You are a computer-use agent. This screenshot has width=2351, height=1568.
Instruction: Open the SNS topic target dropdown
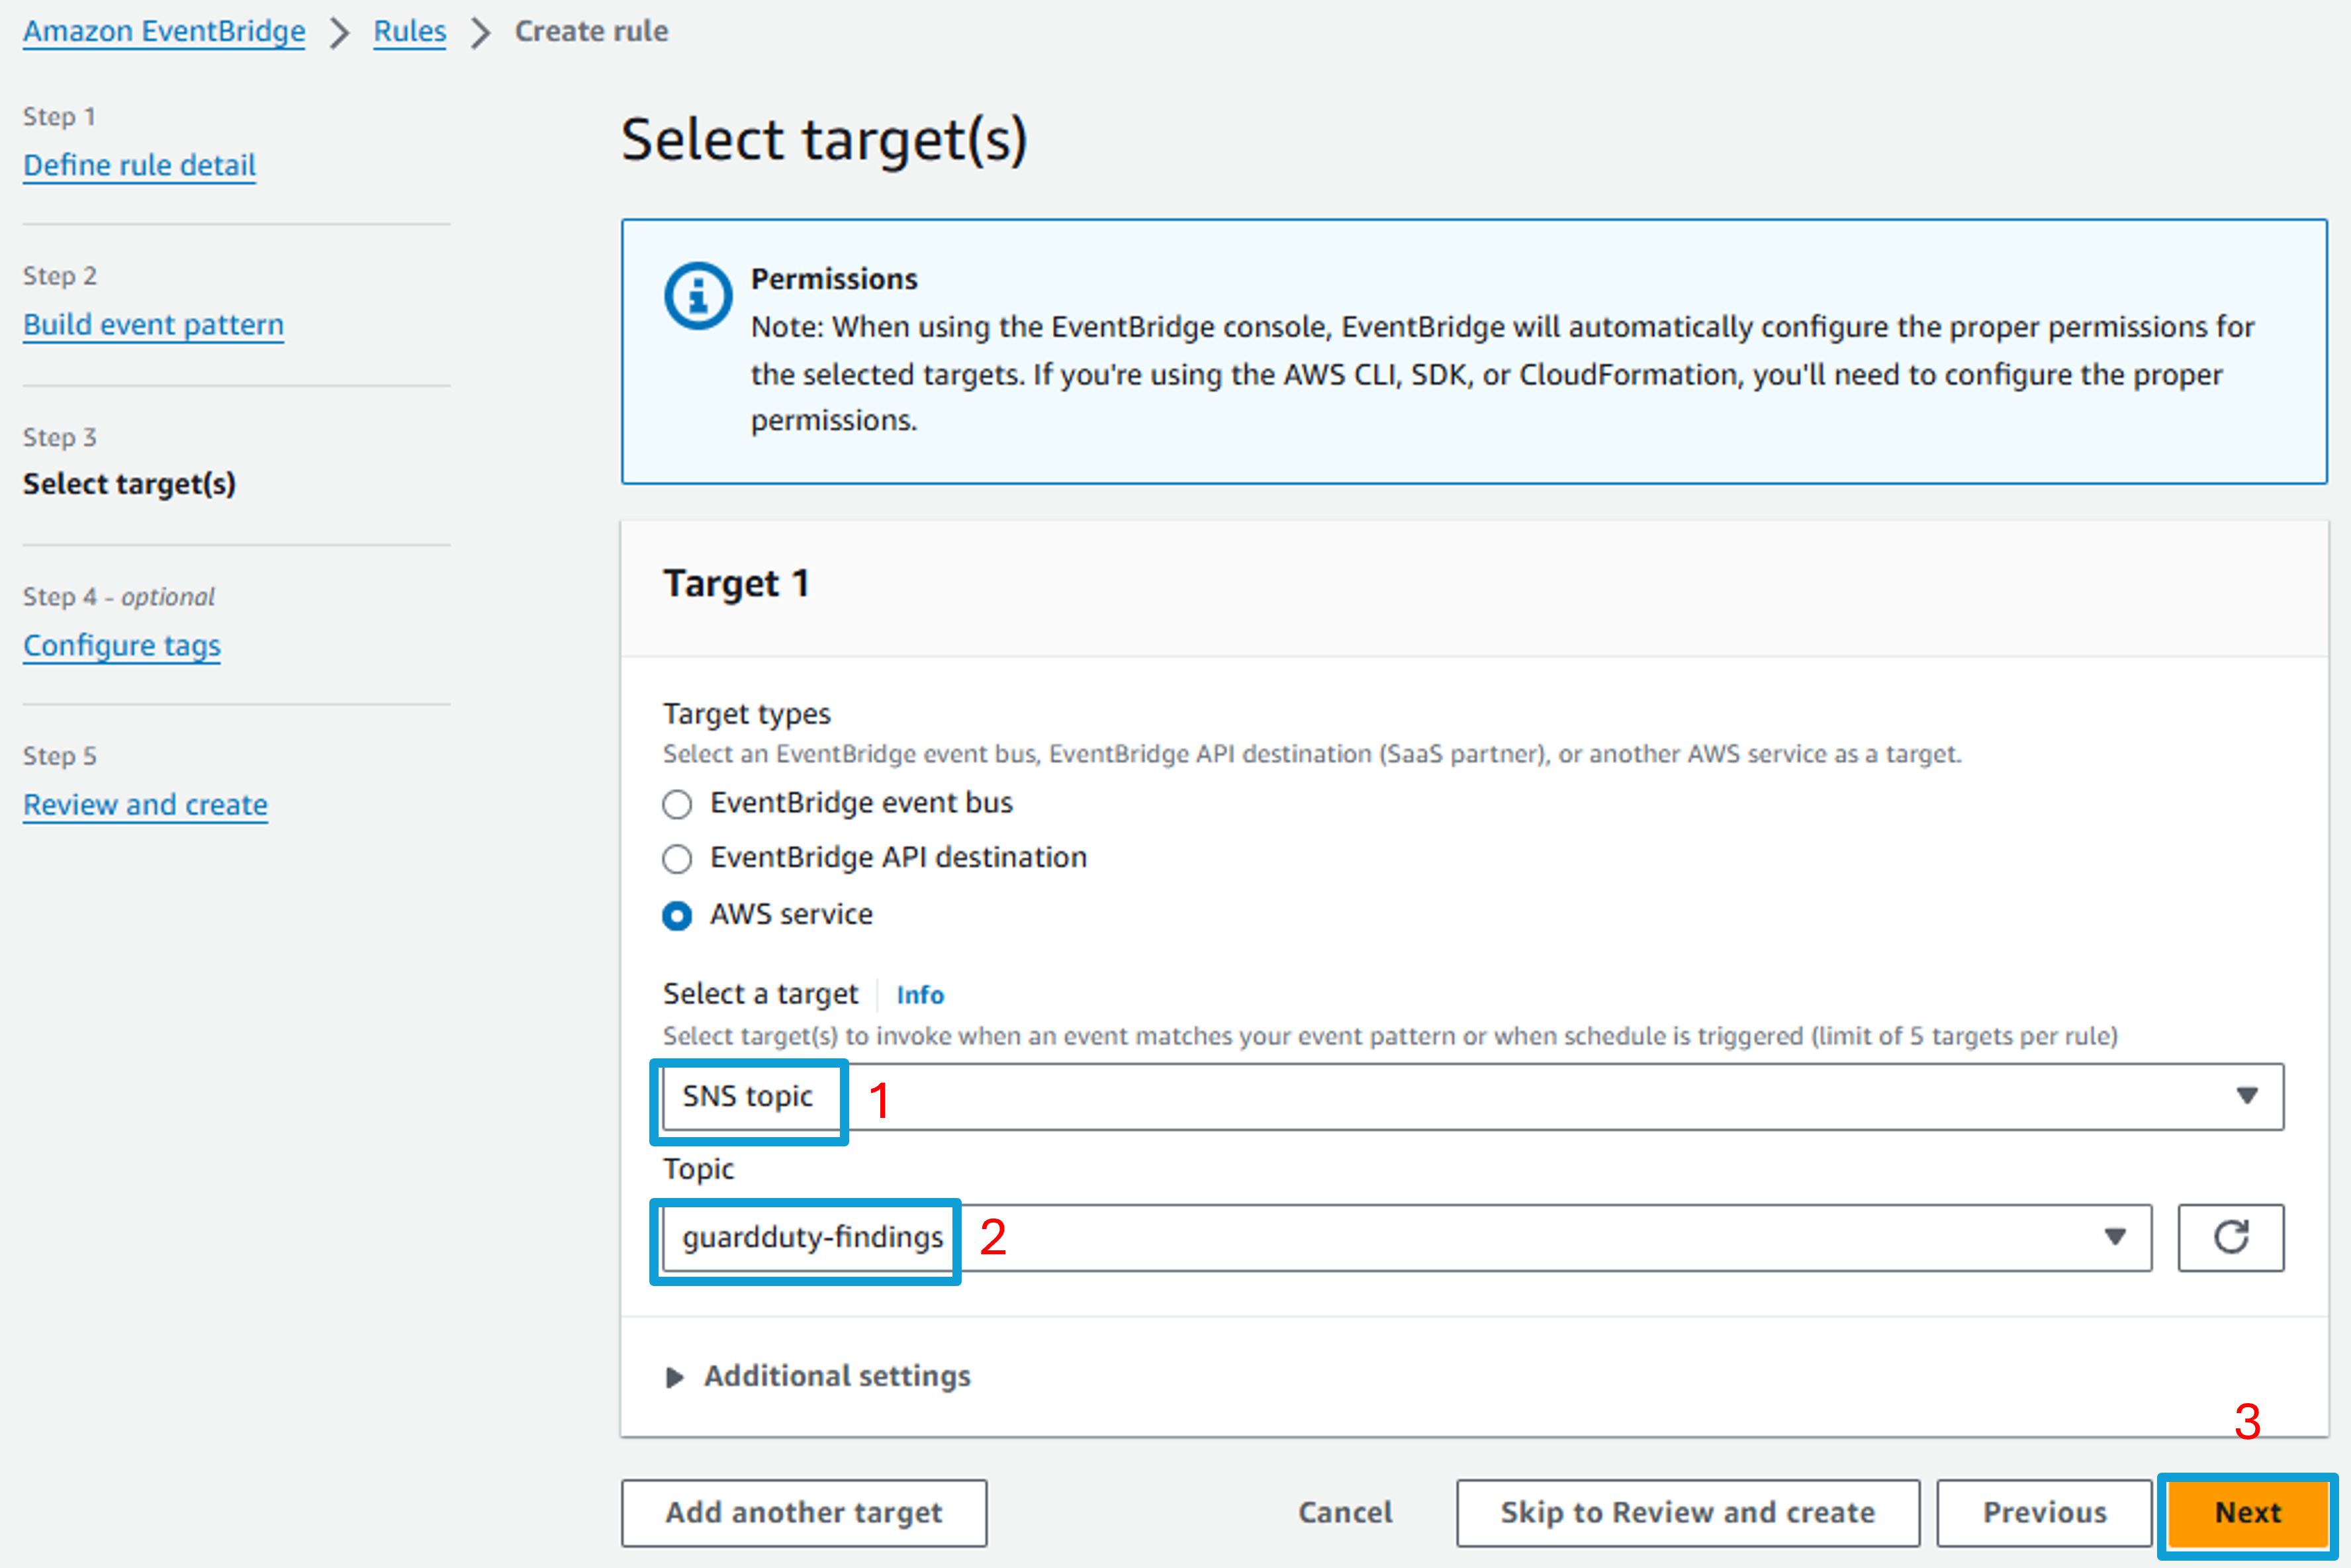pyautogui.click(x=1473, y=1097)
